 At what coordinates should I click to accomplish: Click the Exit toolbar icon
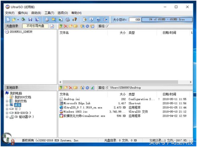point(105,20)
